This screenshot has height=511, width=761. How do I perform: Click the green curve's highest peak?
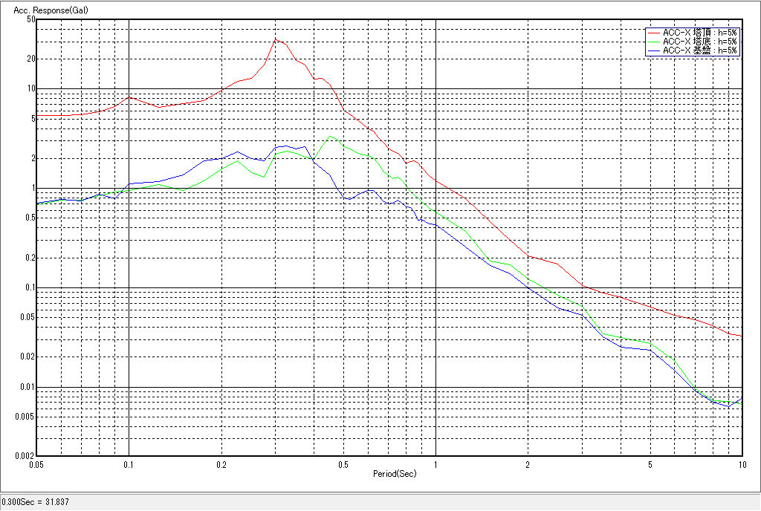(x=331, y=136)
